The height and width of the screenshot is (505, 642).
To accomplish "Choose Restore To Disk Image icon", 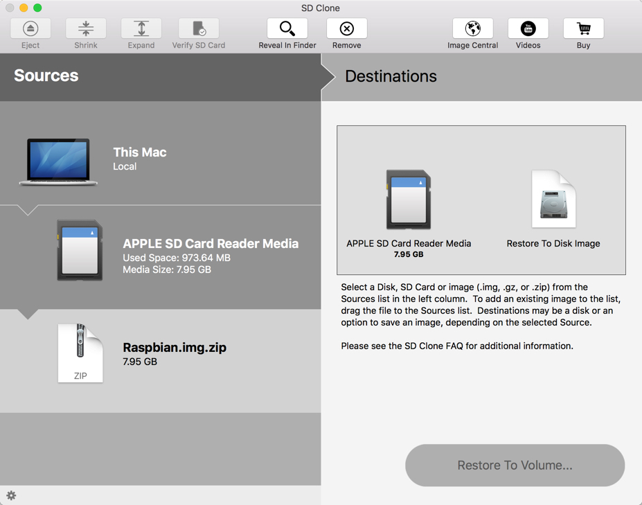I will (553, 199).
